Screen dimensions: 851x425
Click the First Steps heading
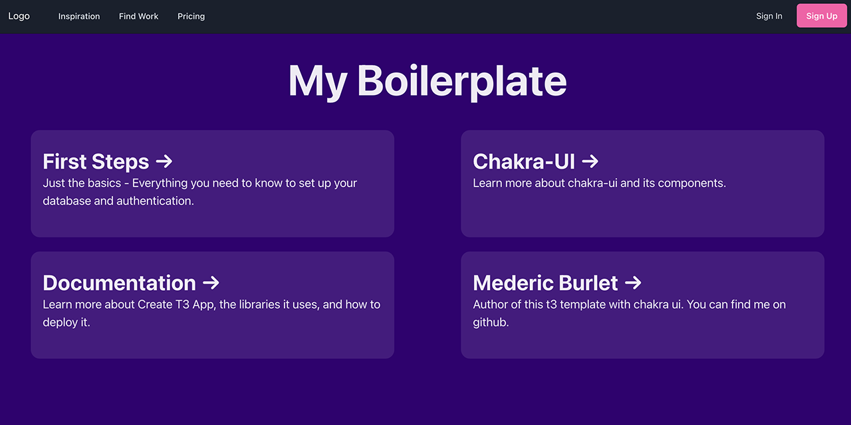tap(95, 161)
